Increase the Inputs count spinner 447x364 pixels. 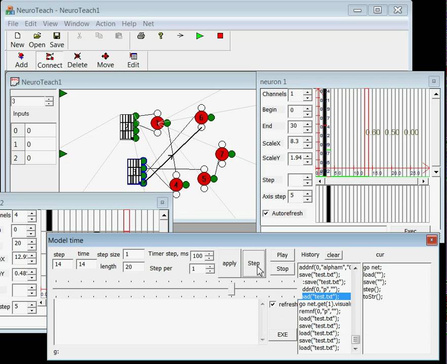point(49,99)
